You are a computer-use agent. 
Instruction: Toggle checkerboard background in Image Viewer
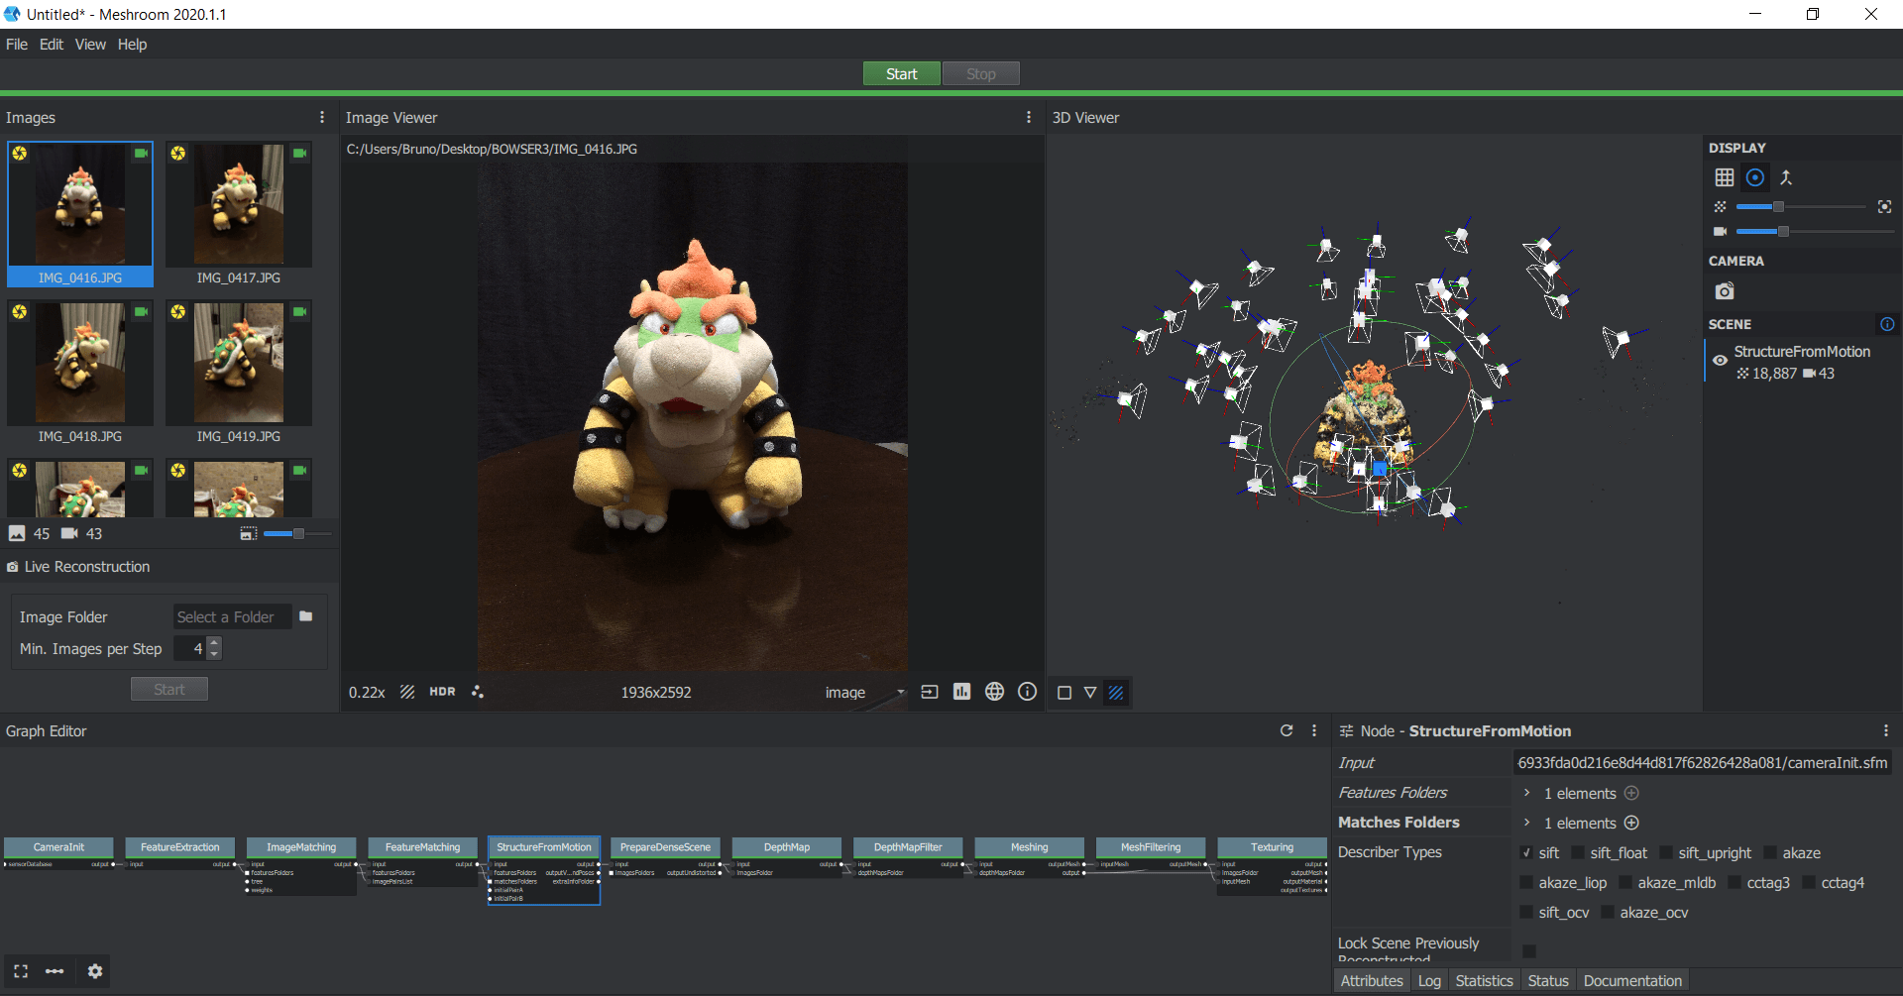click(x=407, y=692)
